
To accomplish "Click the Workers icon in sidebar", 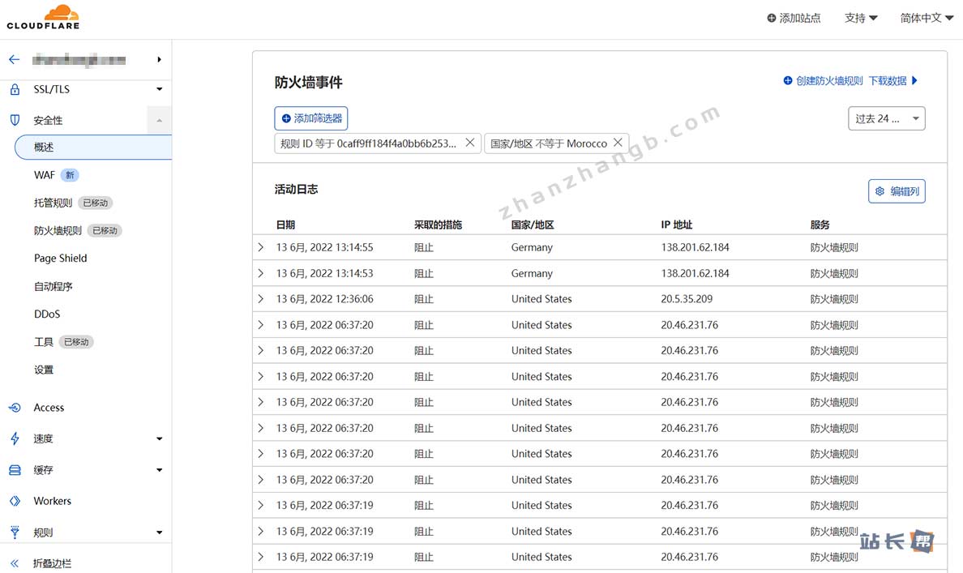I will click(15, 501).
